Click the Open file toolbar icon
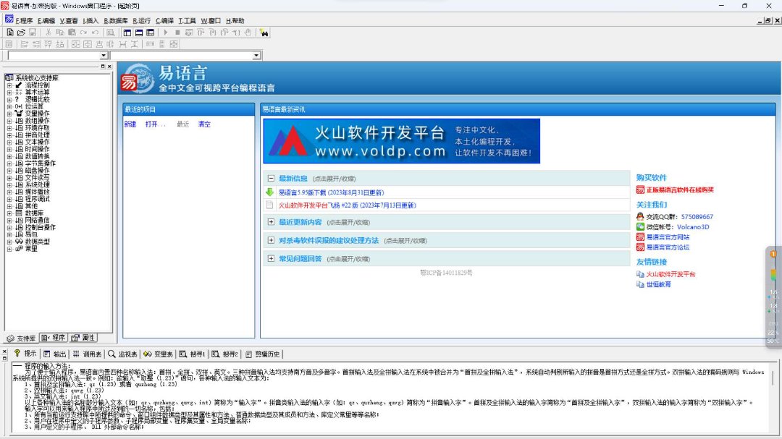Viewport: 782px width, 439px height. coord(21,33)
